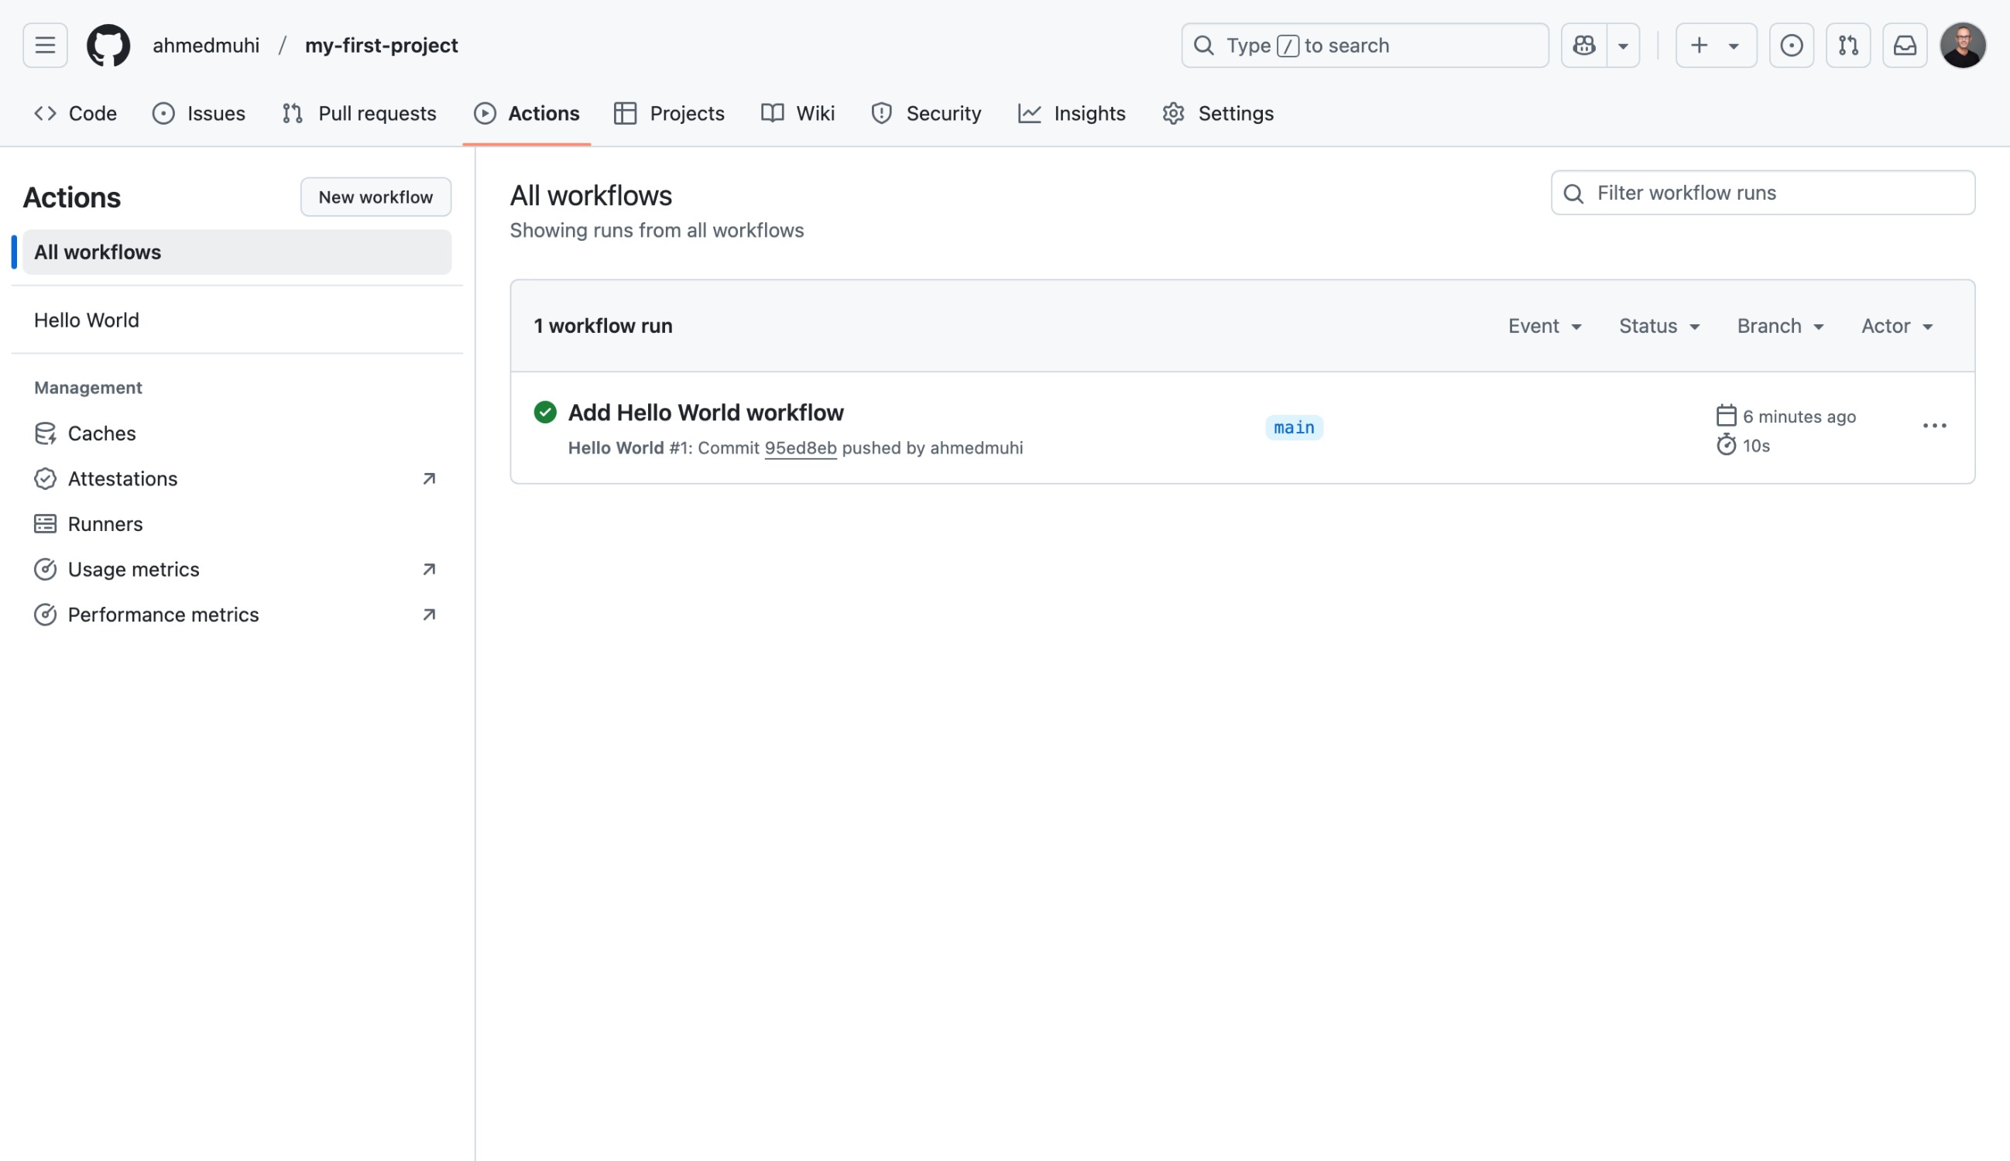Switch to the Pull requests tab
The width and height of the screenshot is (2010, 1161).
[359, 113]
